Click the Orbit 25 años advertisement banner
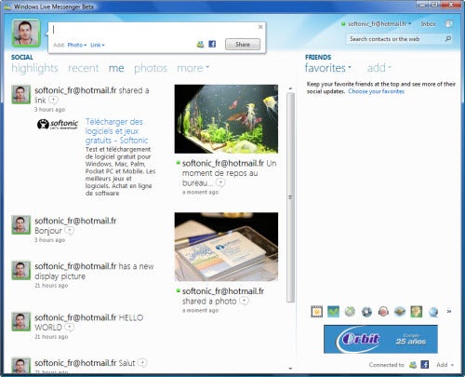The width and height of the screenshot is (465, 377). [x=380, y=339]
